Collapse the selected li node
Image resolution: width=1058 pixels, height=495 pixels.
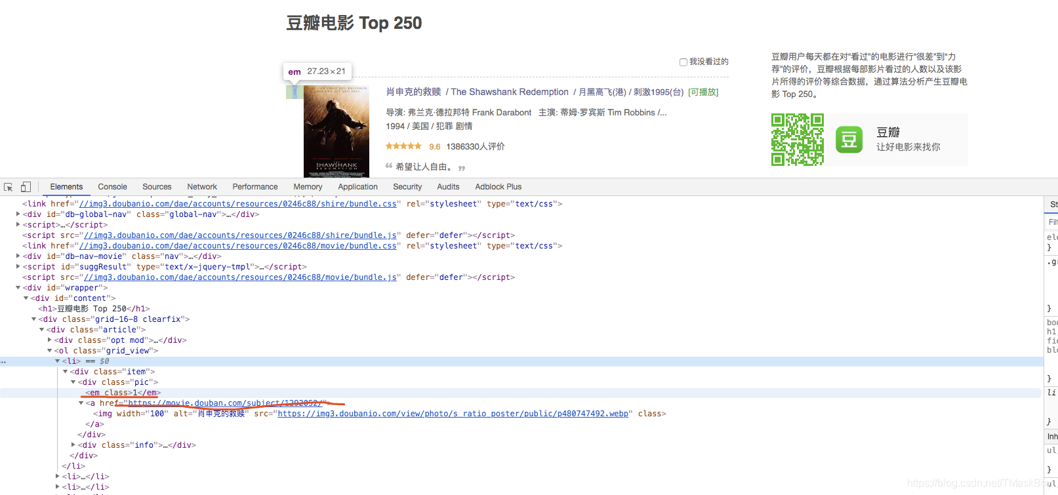[x=58, y=361]
